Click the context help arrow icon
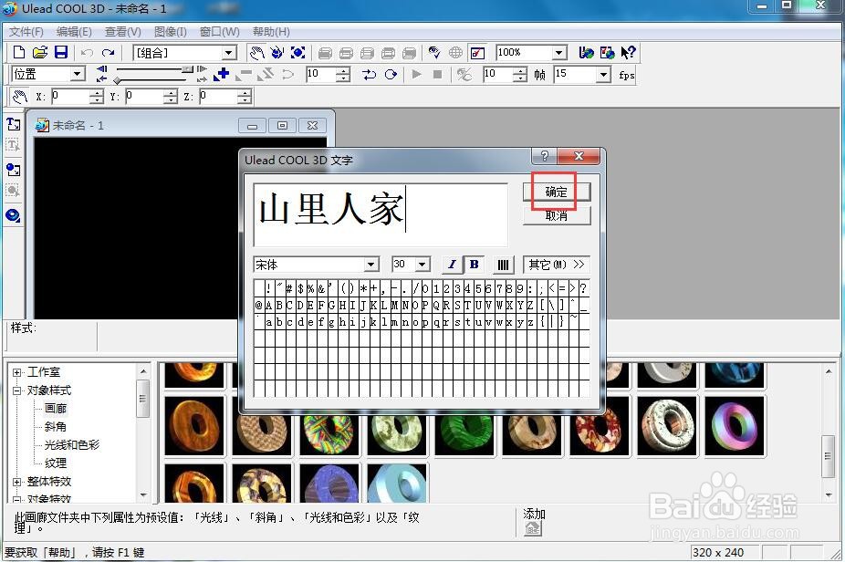 coord(629,53)
